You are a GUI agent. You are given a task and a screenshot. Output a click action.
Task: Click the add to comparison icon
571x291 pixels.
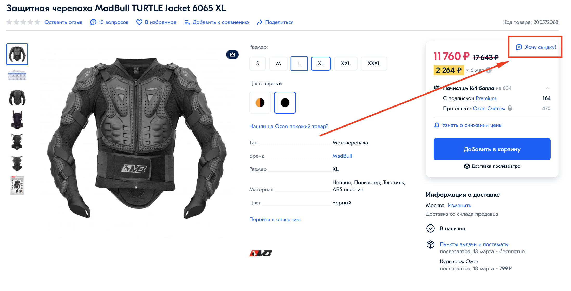[187, 22]
